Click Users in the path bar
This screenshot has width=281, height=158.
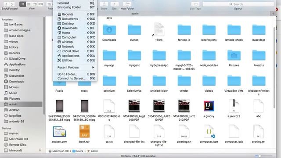[78, 151]
